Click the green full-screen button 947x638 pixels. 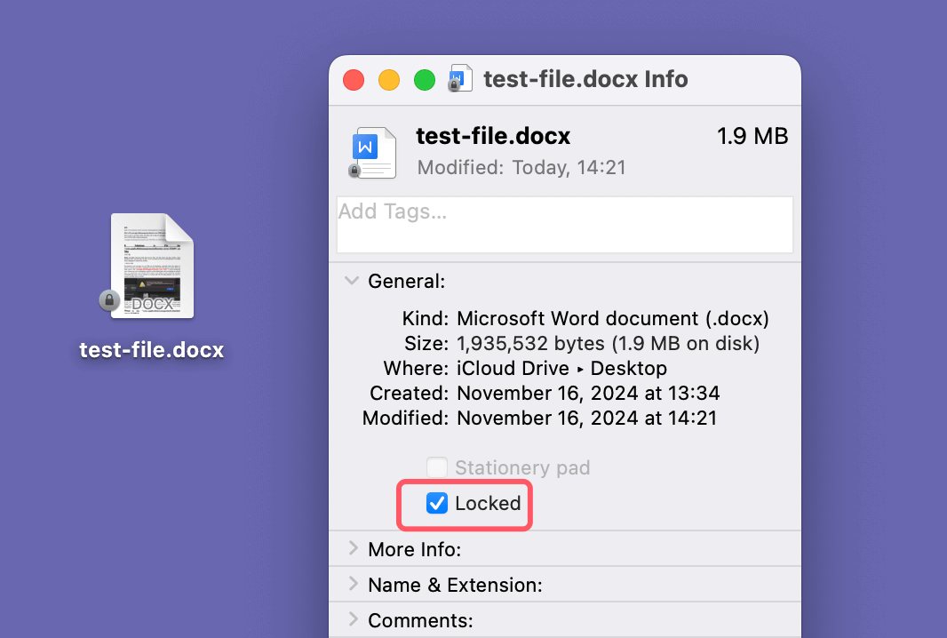coord(424,79)
